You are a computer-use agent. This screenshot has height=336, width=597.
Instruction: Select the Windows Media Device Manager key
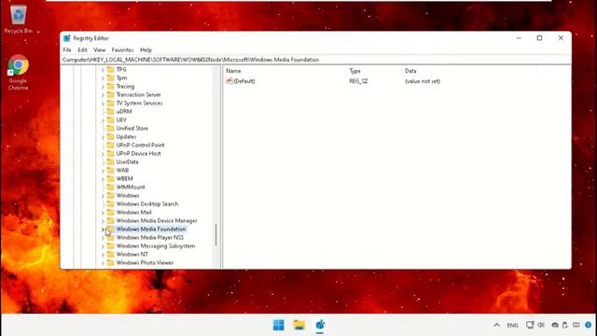pyautogui.click(x=157, y=220)
